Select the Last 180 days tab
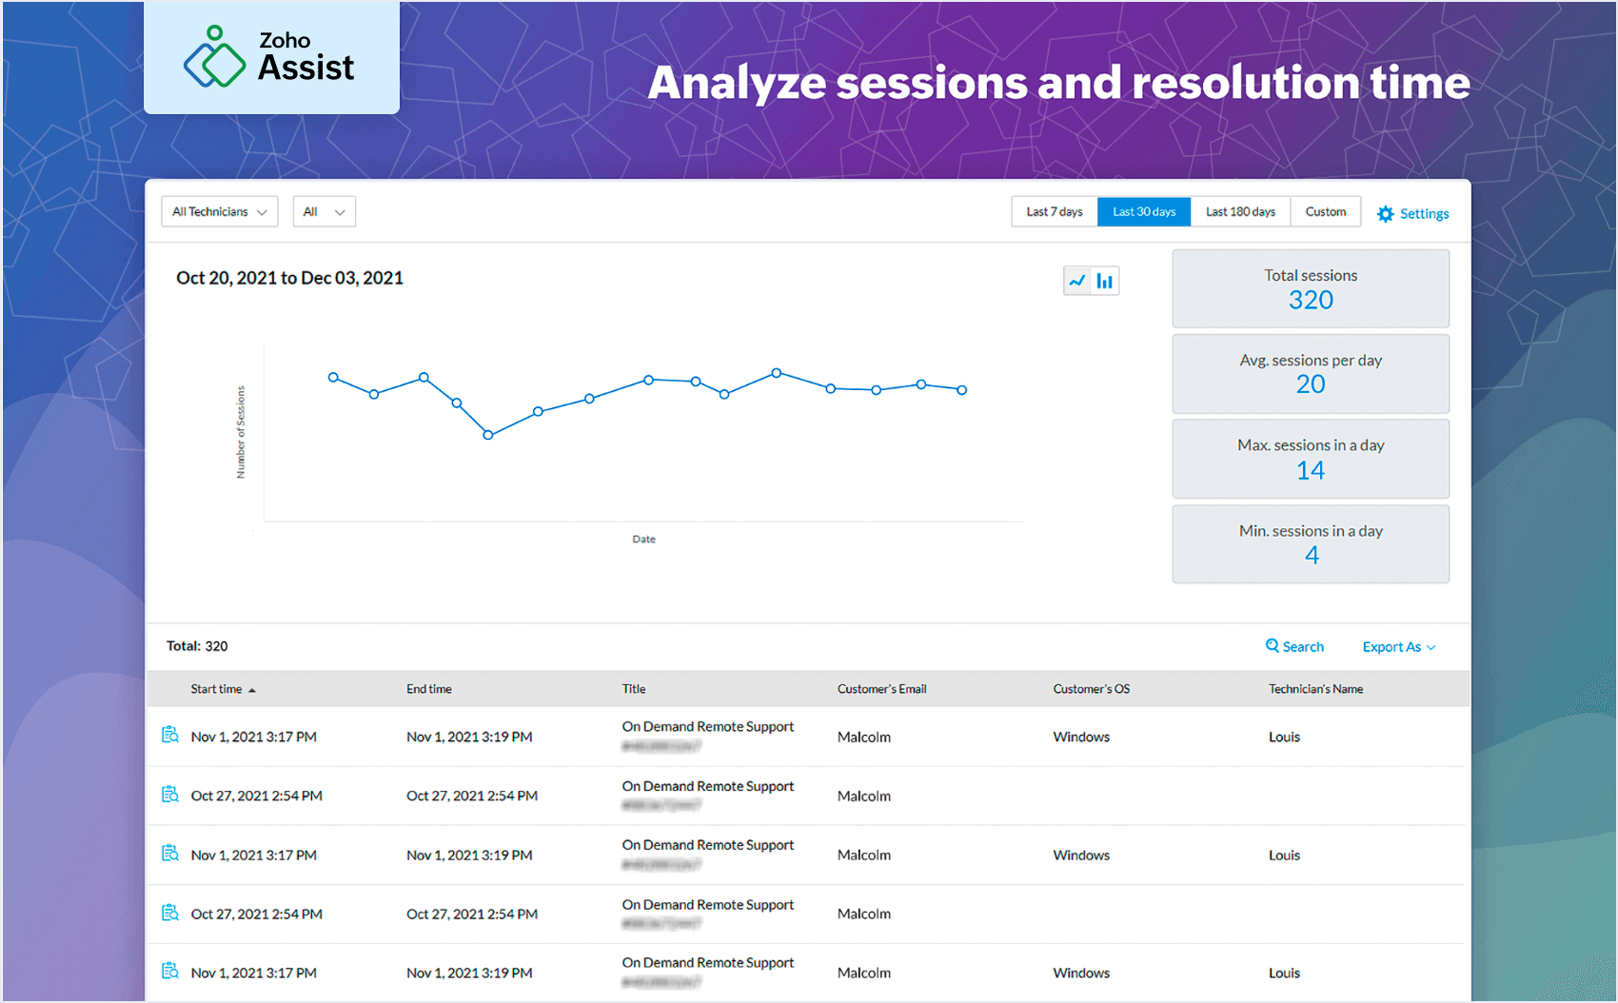 pos(1240,211)
